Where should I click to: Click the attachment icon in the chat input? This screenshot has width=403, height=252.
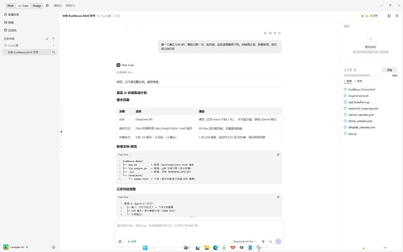click(x=120, y=241)
